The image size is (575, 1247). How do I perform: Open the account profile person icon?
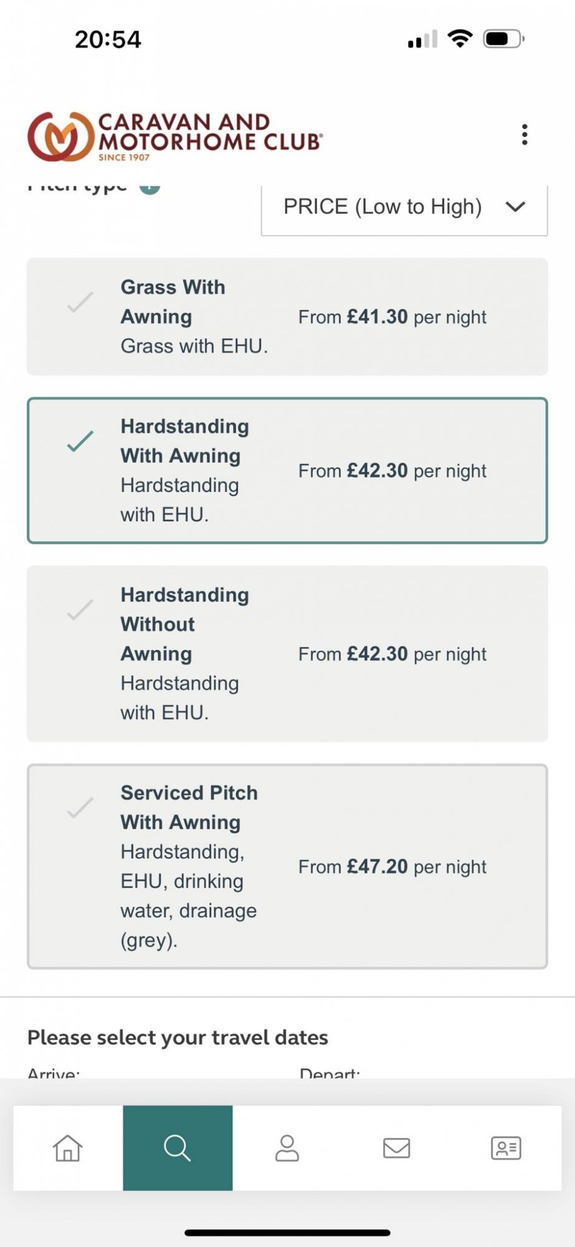click(287, 1148)
